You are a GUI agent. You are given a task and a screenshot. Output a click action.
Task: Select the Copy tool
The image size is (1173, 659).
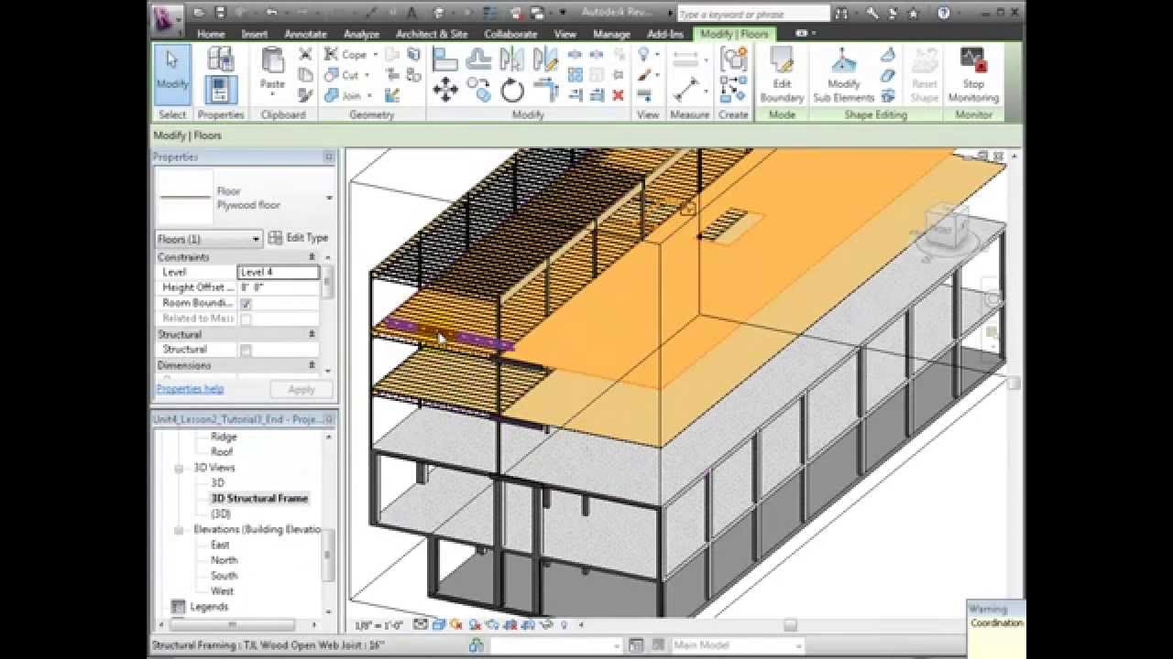tap(478, 90)
